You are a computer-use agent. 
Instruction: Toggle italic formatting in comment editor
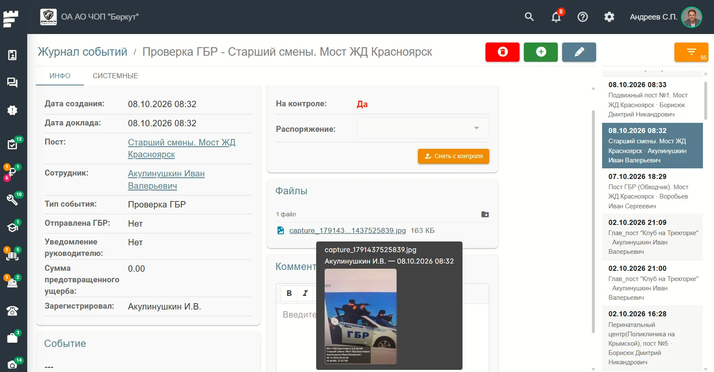click(305, 293)
